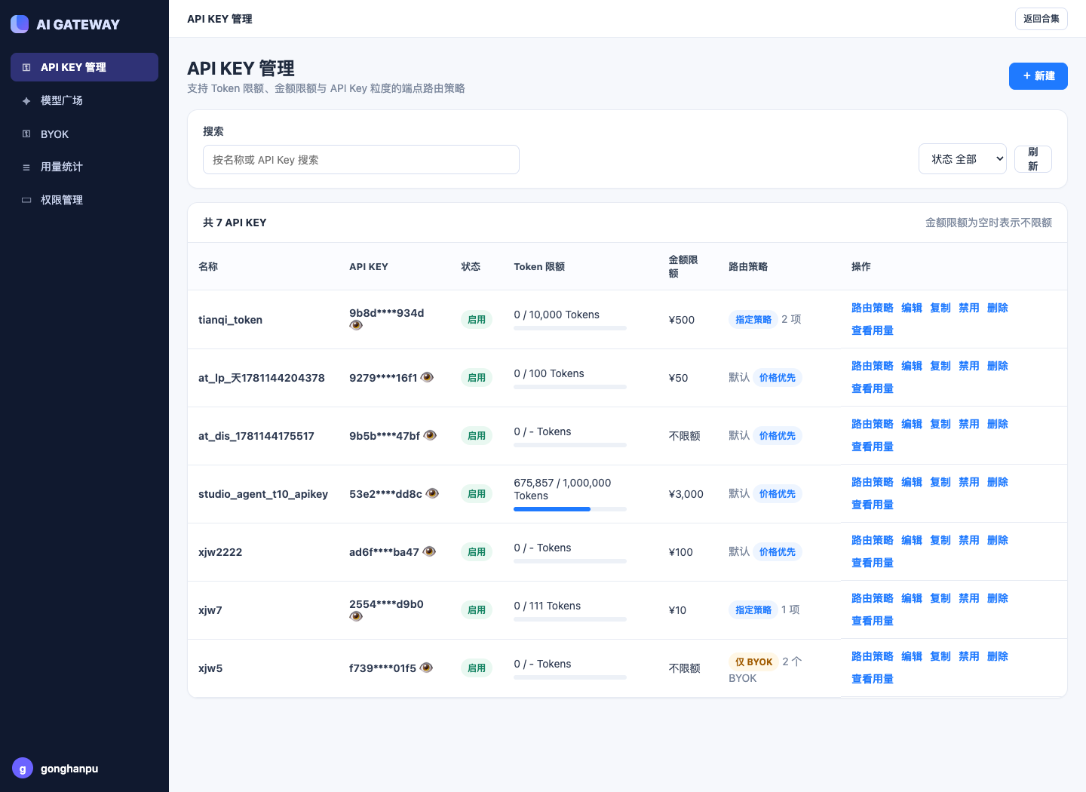Image resolution: width=1086 pixels, height=792 pixels.
Task: Disable the tianqi_token key
Action: pyautogui.click(x=969, y=308)
